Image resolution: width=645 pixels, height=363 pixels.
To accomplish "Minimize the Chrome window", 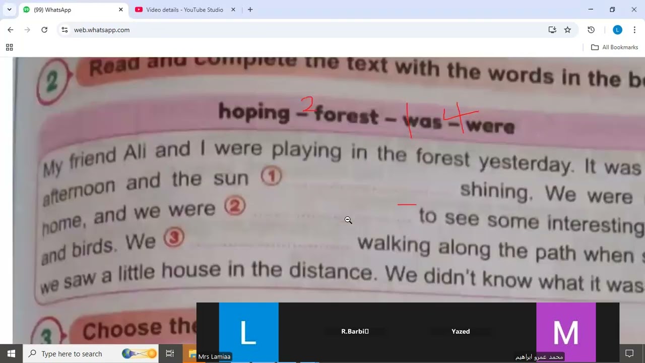I will click(x=591, y=10).
